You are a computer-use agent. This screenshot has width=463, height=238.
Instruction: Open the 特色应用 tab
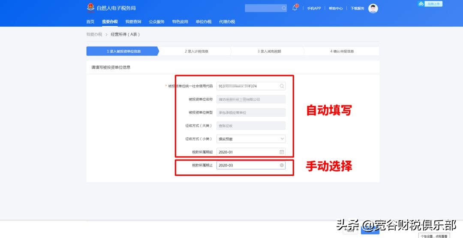180,21
